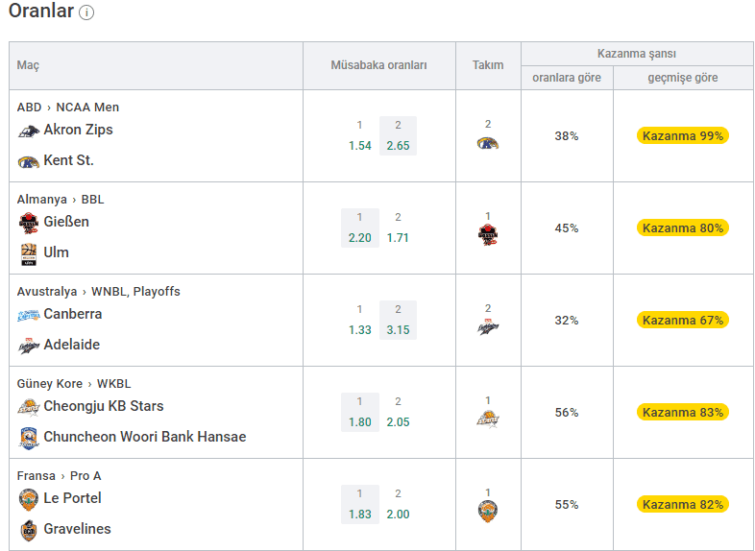The width and height of the screenshot is (755, 551).
Task: Select the Gießen logo in the match column
Action: click(x=29, y=223)
